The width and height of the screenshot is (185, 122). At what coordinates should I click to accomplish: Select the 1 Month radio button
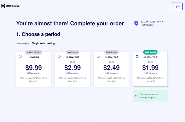tap(20, 56)
